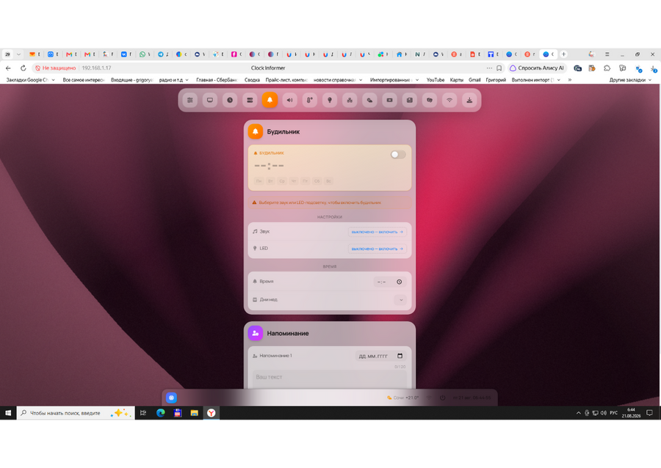Open the thermometer sensor tab
The image size is (661, 468).
point(309,100)
